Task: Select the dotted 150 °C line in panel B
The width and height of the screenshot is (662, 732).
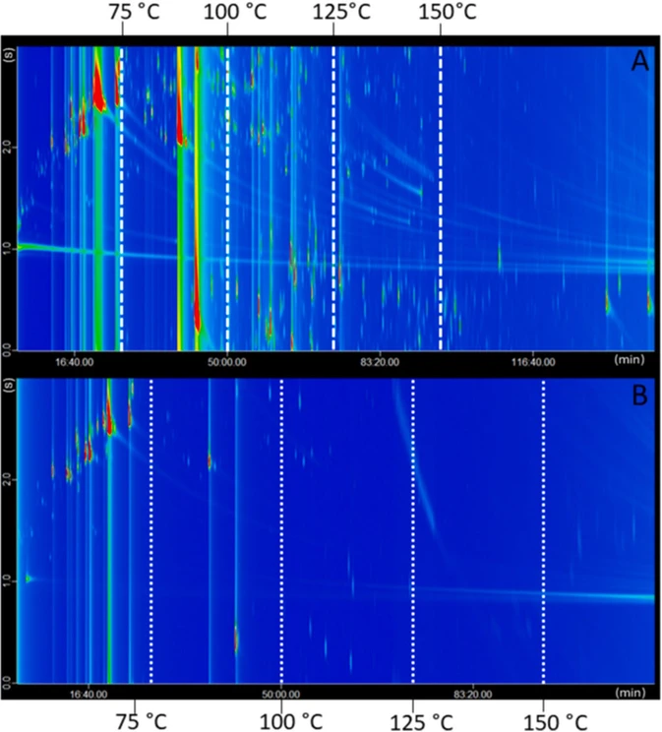Action: (544, 531)
